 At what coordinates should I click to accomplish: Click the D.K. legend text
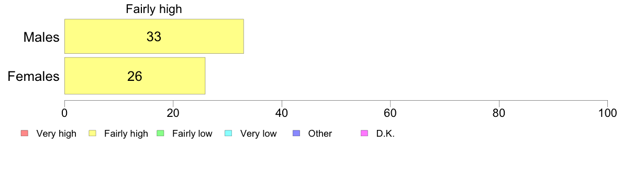[x=385, y=134]
